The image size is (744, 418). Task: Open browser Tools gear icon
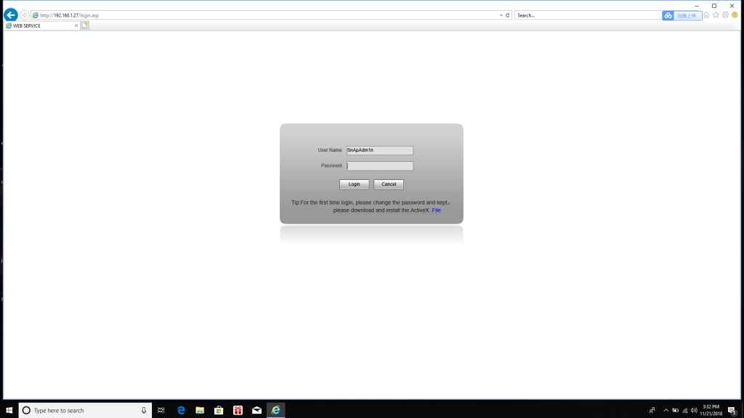tap(726, 15)
